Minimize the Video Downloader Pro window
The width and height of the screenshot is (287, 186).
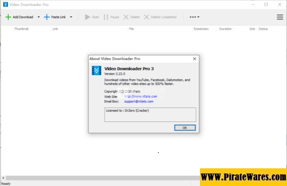(253, 4)
